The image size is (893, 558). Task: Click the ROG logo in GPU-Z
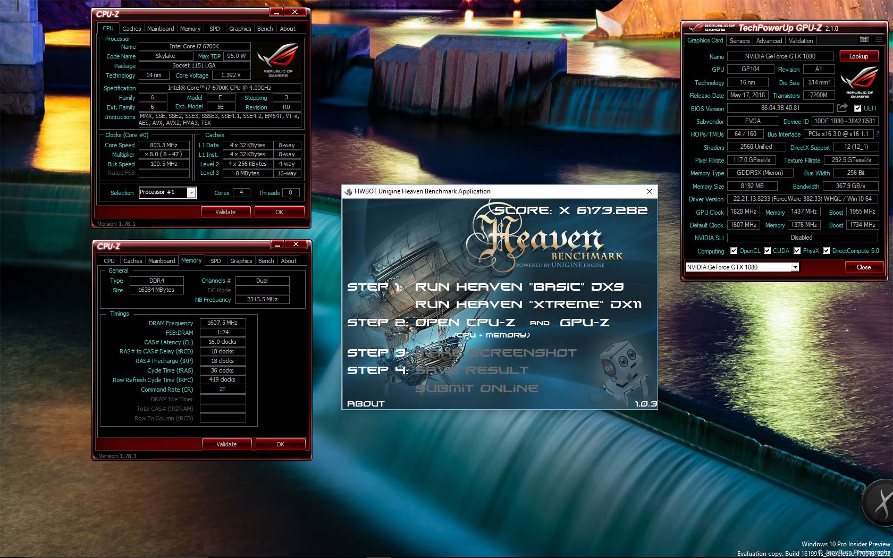[860, 81]
